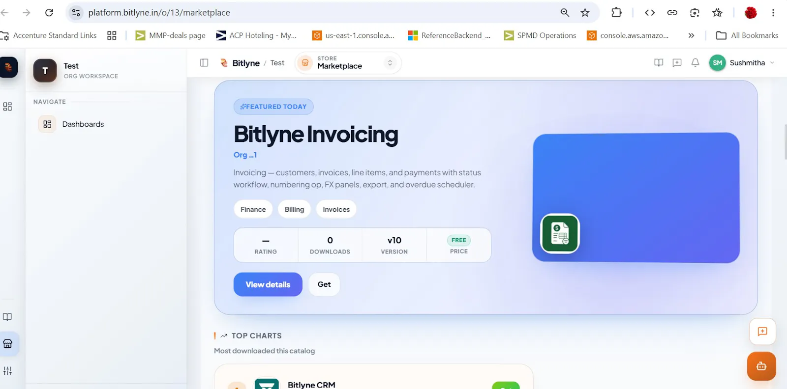Click the code brackets extension icon
This screenshot has height=389, width=787.
pos(650,13)
